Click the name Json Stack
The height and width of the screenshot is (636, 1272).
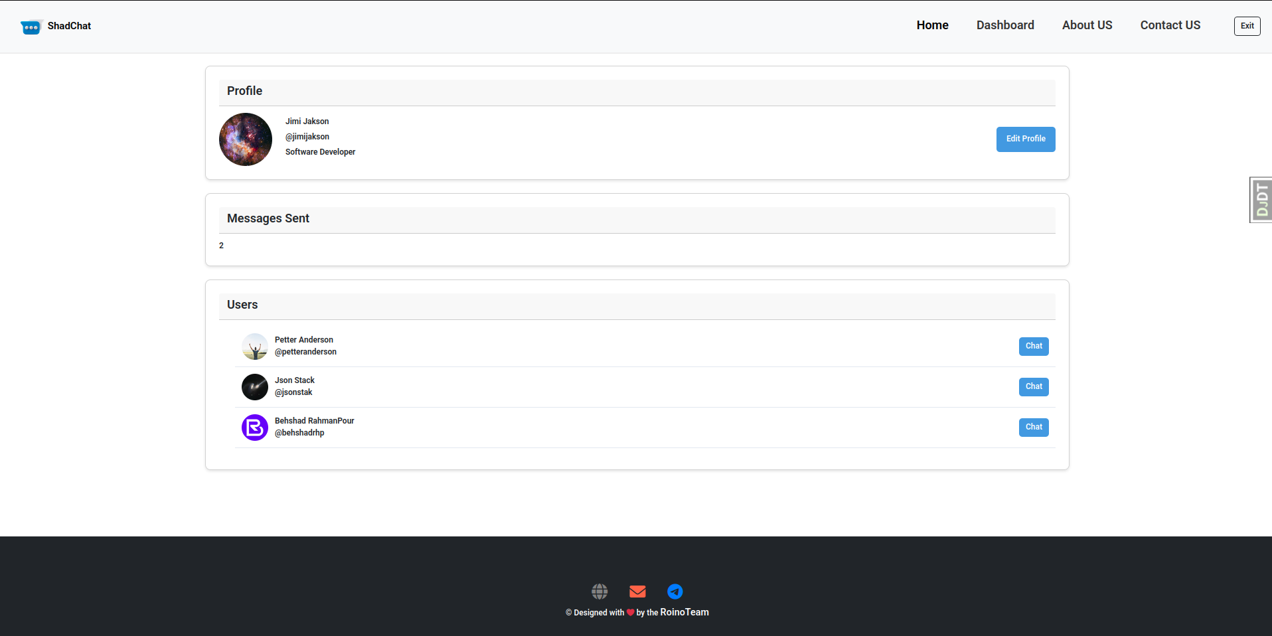click(x=295, y=380)
